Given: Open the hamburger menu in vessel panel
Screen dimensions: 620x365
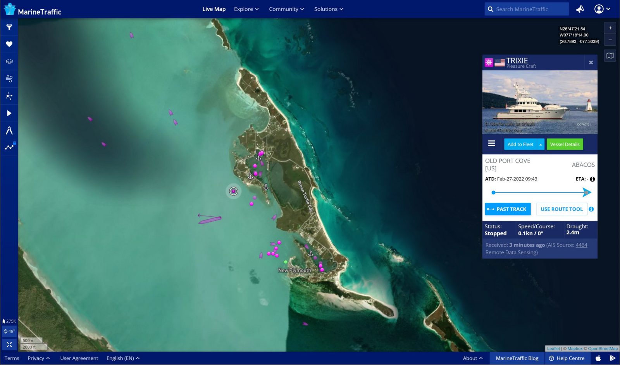Looking at the screenshot, I should click(x=491, y=144).
